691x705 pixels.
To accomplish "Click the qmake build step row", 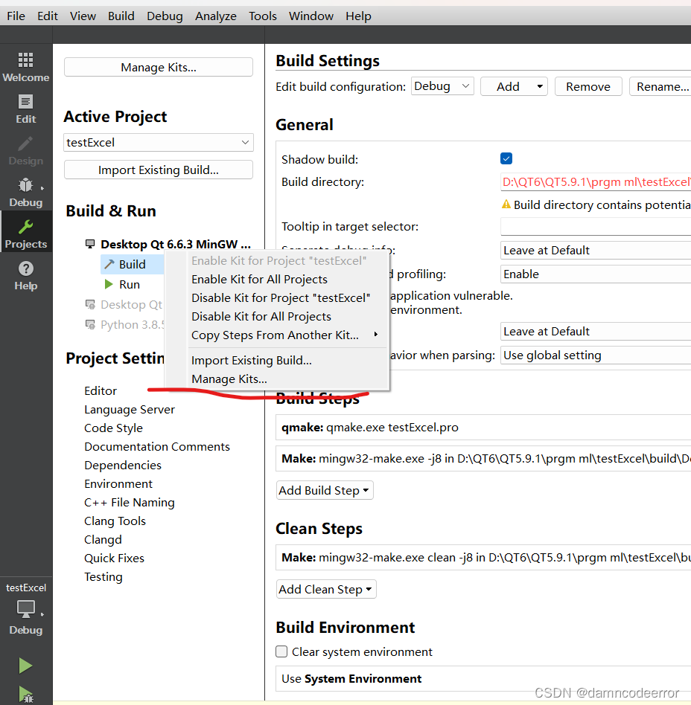I will 483,427.
